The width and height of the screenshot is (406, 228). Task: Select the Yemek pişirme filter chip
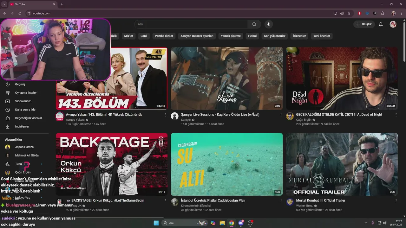(231, 36)
